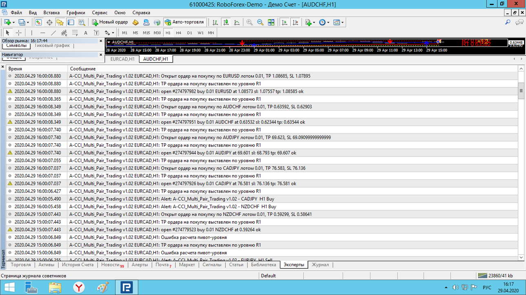Switch to candlestick chart display
Image resolution: width=526 pixels, height=295 pixels.
pos(226,22)
